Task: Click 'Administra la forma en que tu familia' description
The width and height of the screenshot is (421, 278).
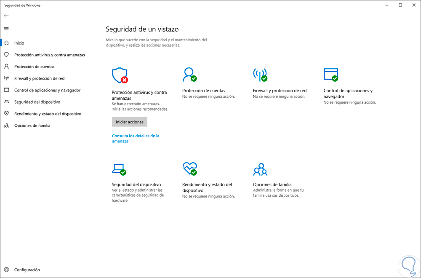Action: pos(278,193)
